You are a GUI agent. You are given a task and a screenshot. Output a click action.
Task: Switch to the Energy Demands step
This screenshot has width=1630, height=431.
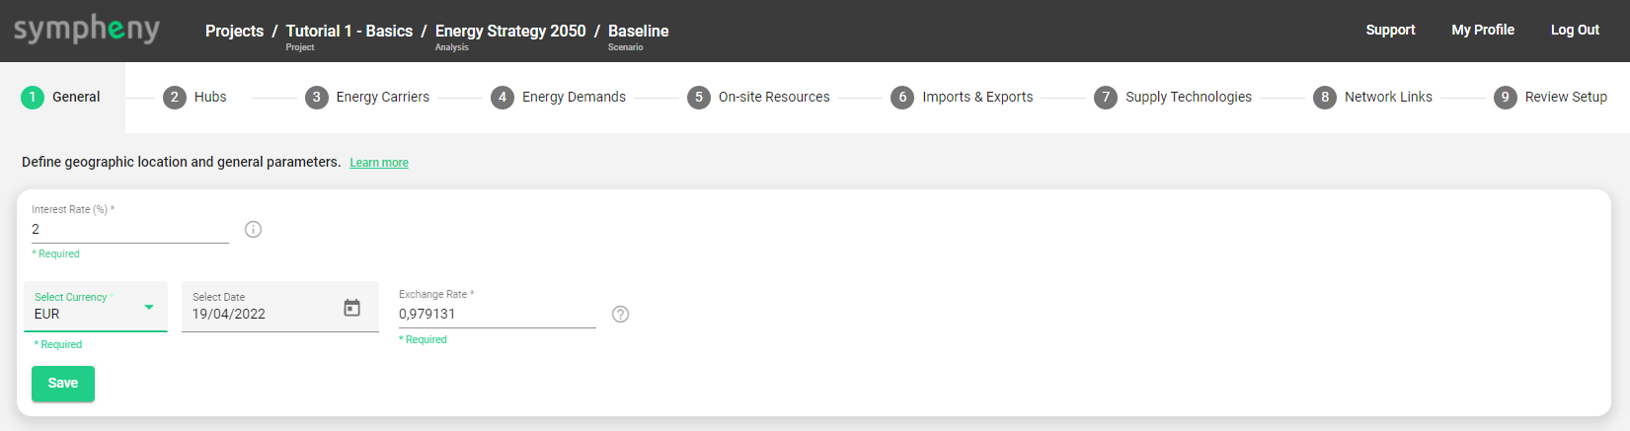click(574, 97)
